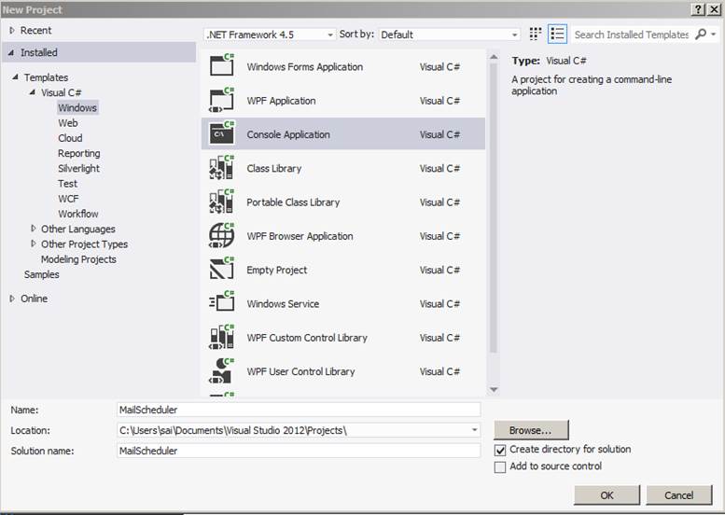Select the WPF User Control Library text
Image resolution: width=725 pixels, height=515 pixels.
point(300,371)
